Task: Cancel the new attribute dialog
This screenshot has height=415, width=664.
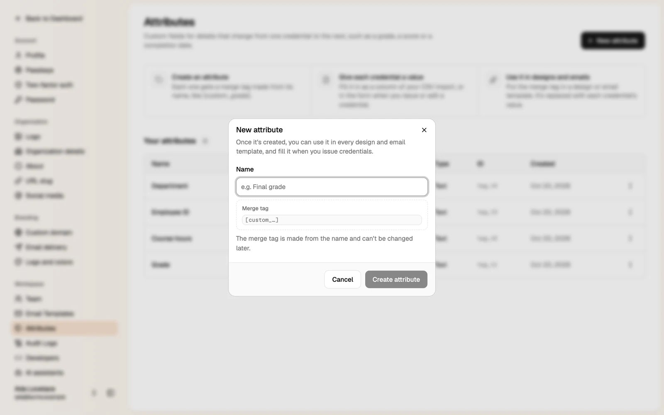Action: [x=342, y=279]
